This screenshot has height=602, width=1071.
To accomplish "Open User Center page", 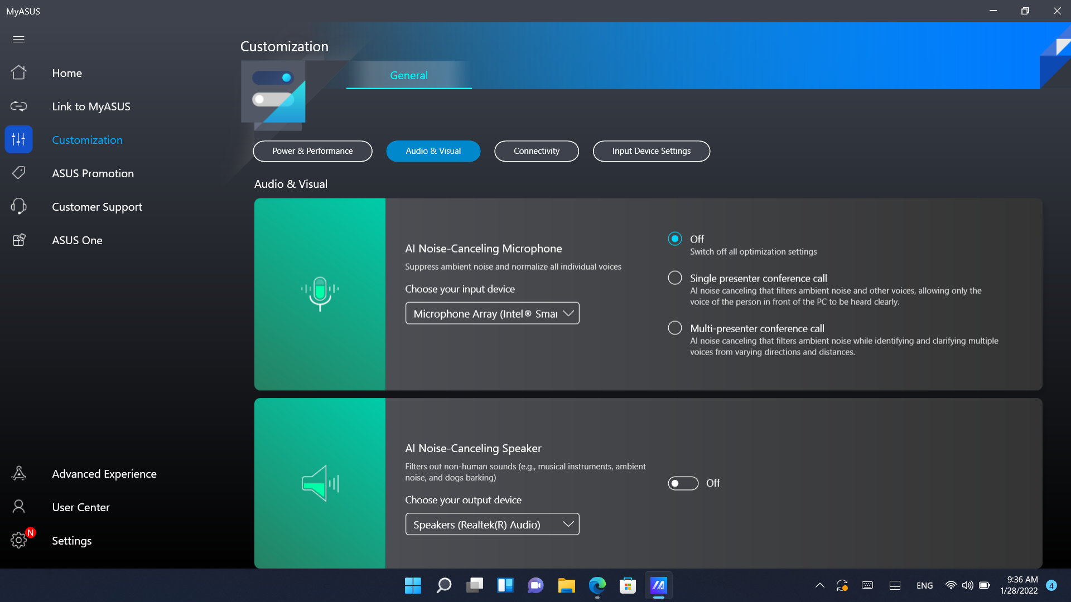I will [x=81, y=507].
